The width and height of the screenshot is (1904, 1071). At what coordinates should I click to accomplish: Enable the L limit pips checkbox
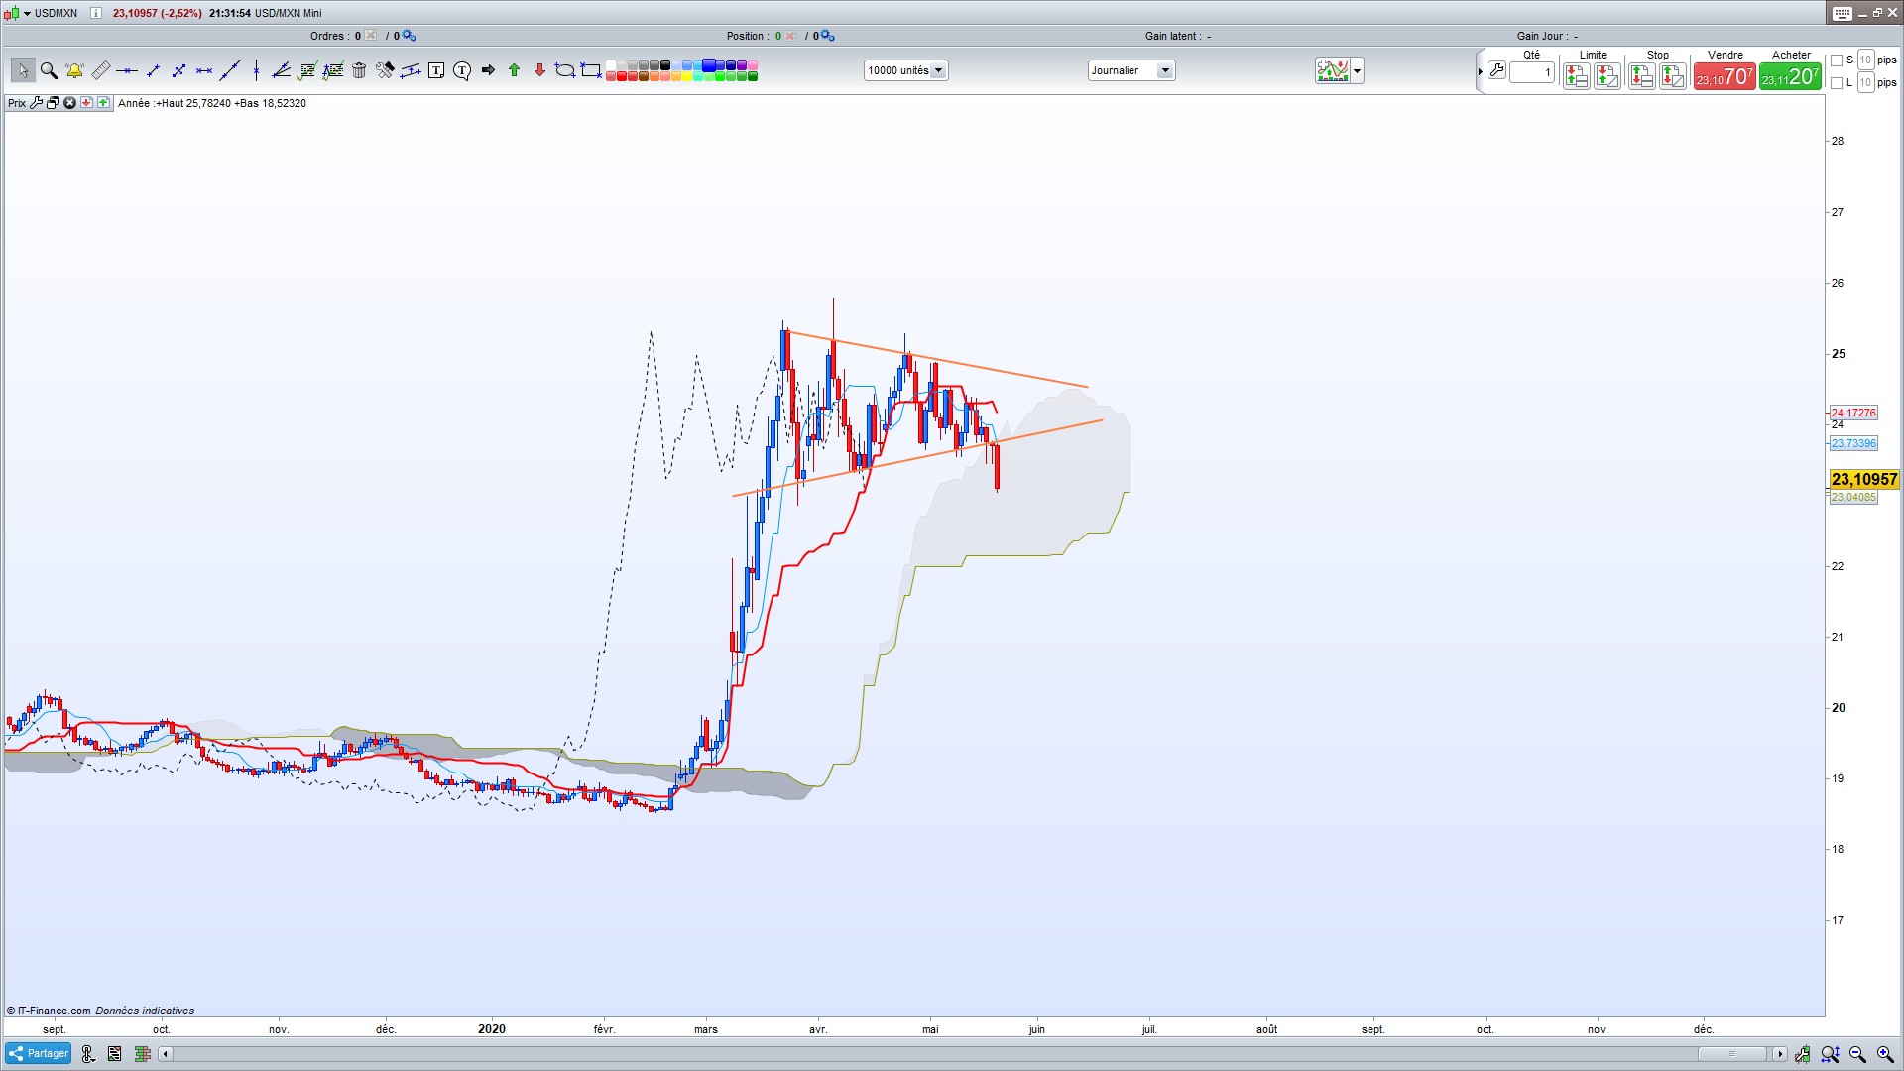[x=1837, y=83]
